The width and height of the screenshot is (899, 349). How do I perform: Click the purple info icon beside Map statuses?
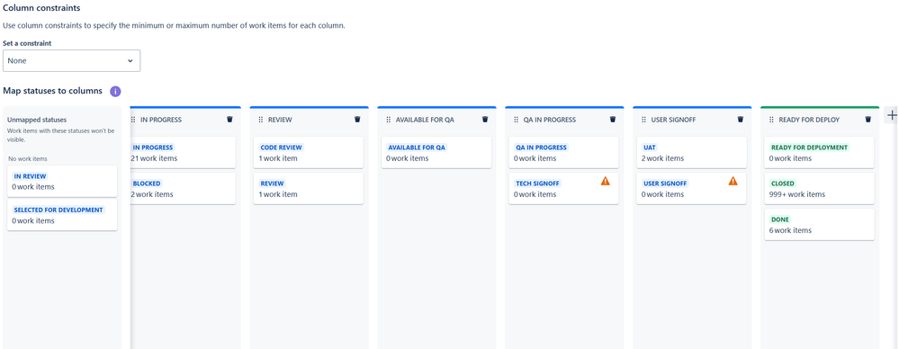coord(115,91)
